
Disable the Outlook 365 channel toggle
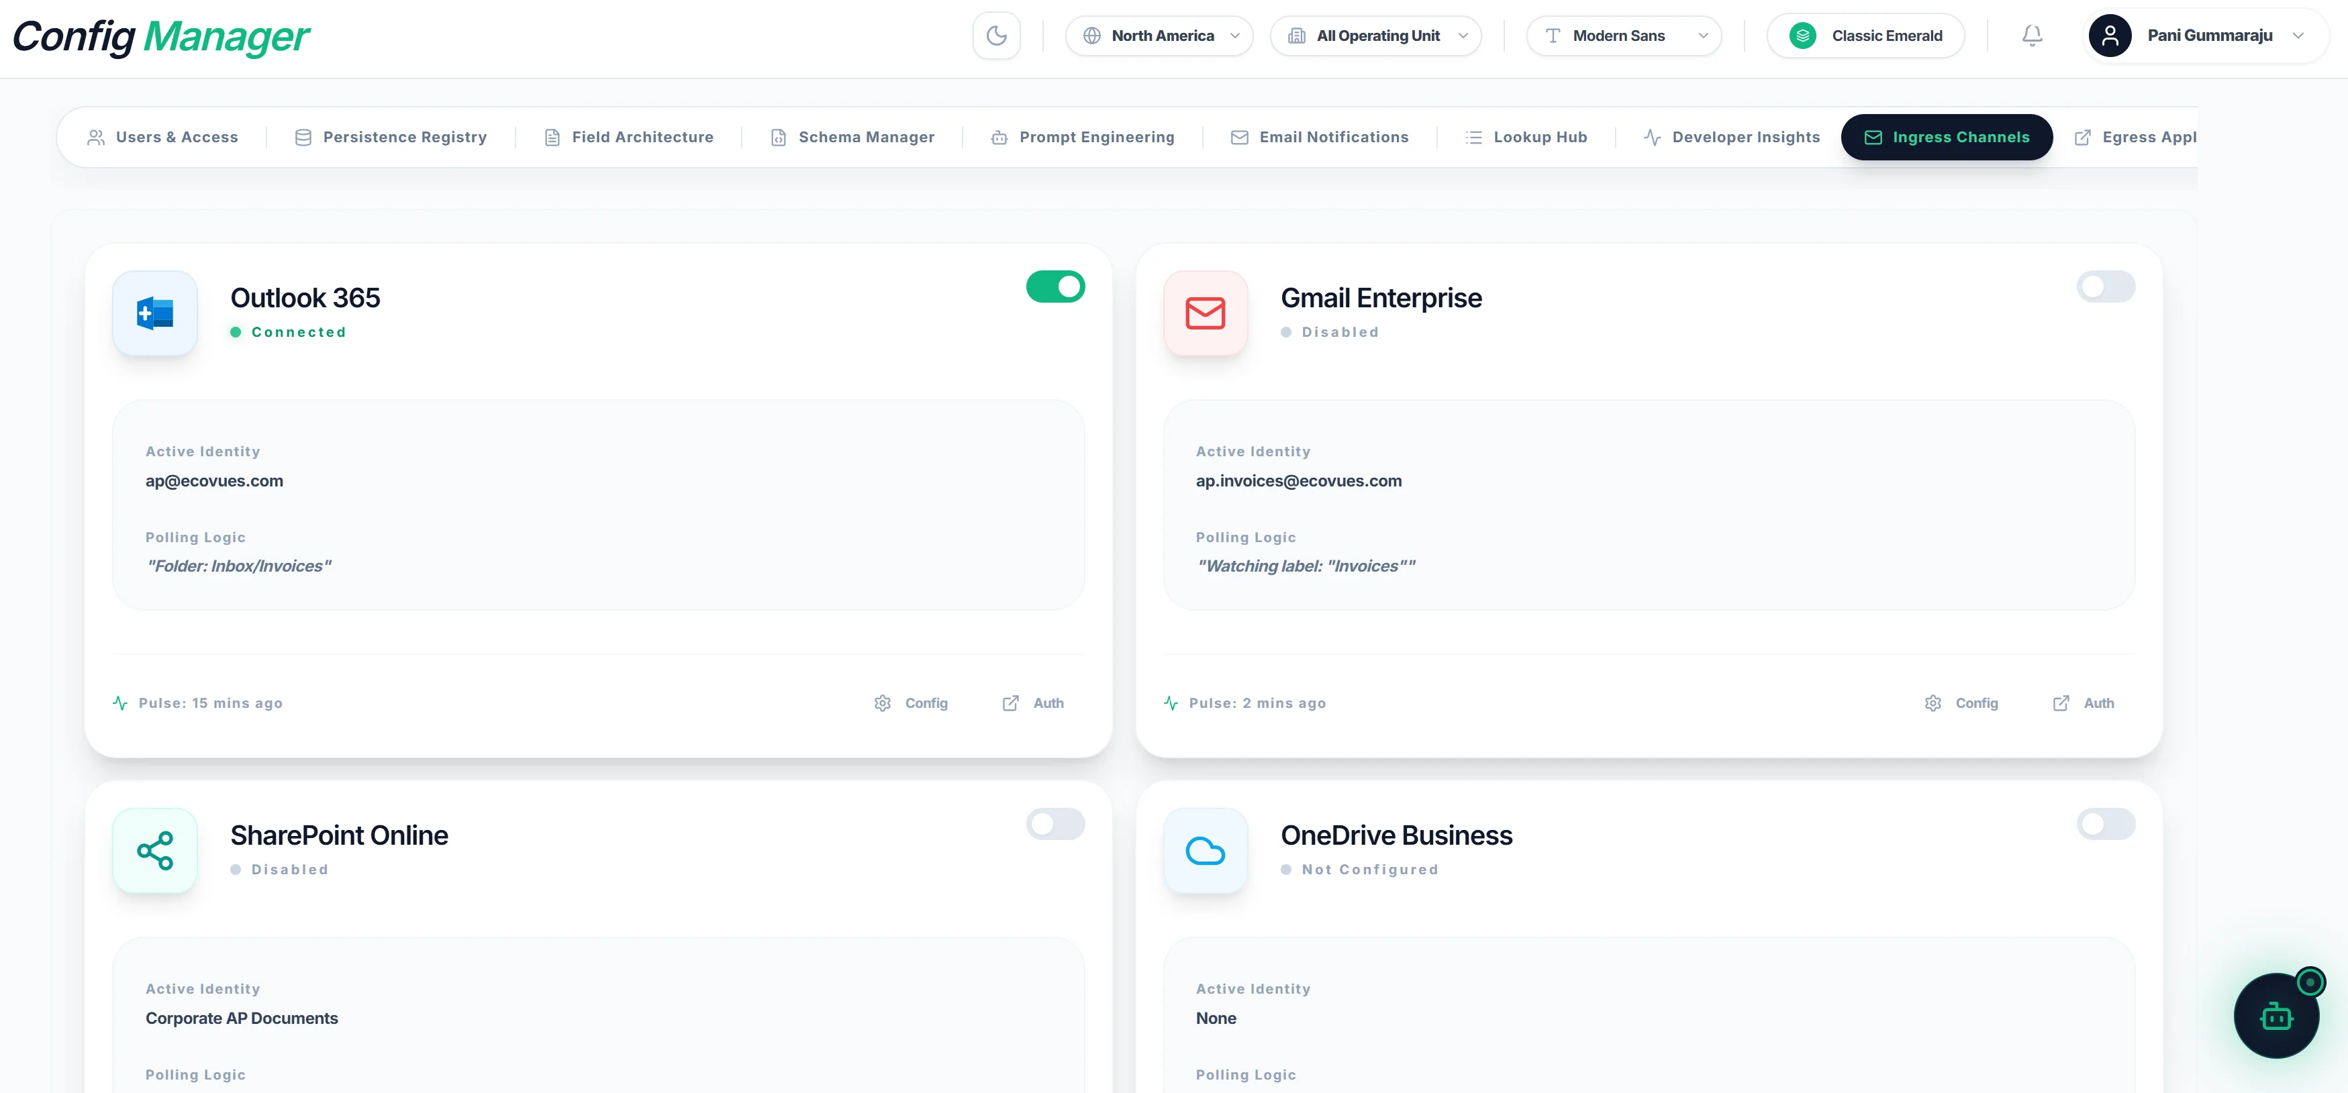point(1055,287)
